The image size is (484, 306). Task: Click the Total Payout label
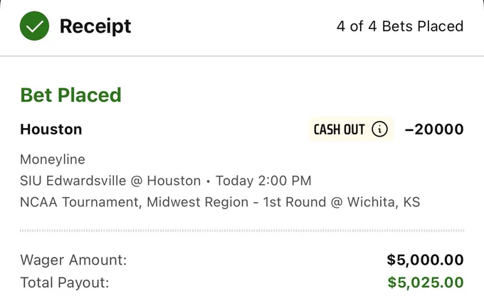pyautogui.click(x=65, y=283)
